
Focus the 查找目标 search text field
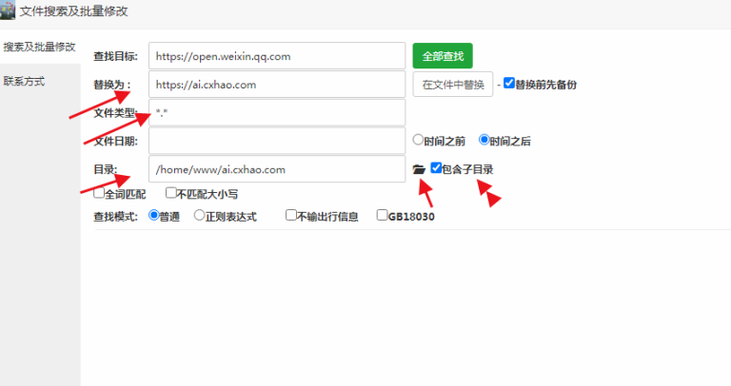click(276, 56)
